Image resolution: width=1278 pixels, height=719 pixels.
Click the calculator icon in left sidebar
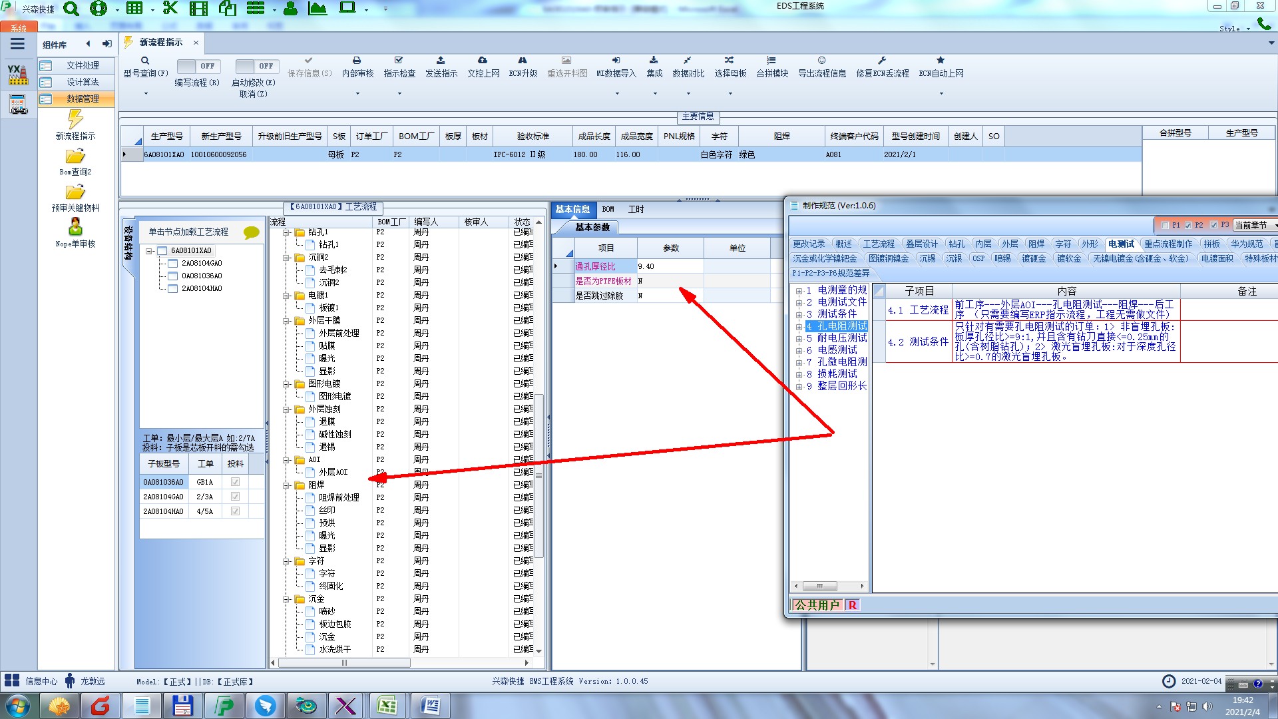[x=18, y=104]
